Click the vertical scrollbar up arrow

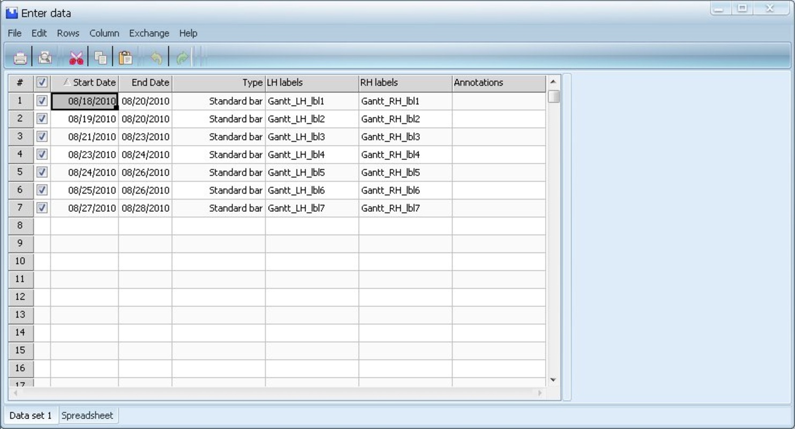553,82
